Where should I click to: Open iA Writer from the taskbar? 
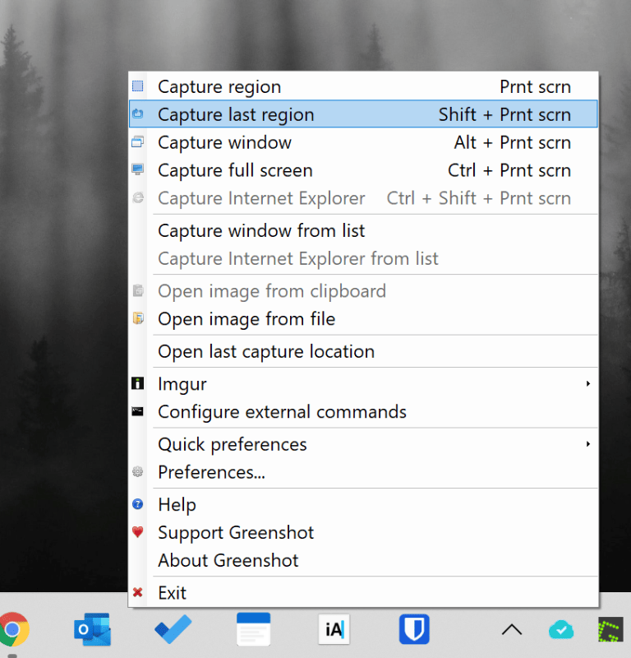click(x=334, y=629)
